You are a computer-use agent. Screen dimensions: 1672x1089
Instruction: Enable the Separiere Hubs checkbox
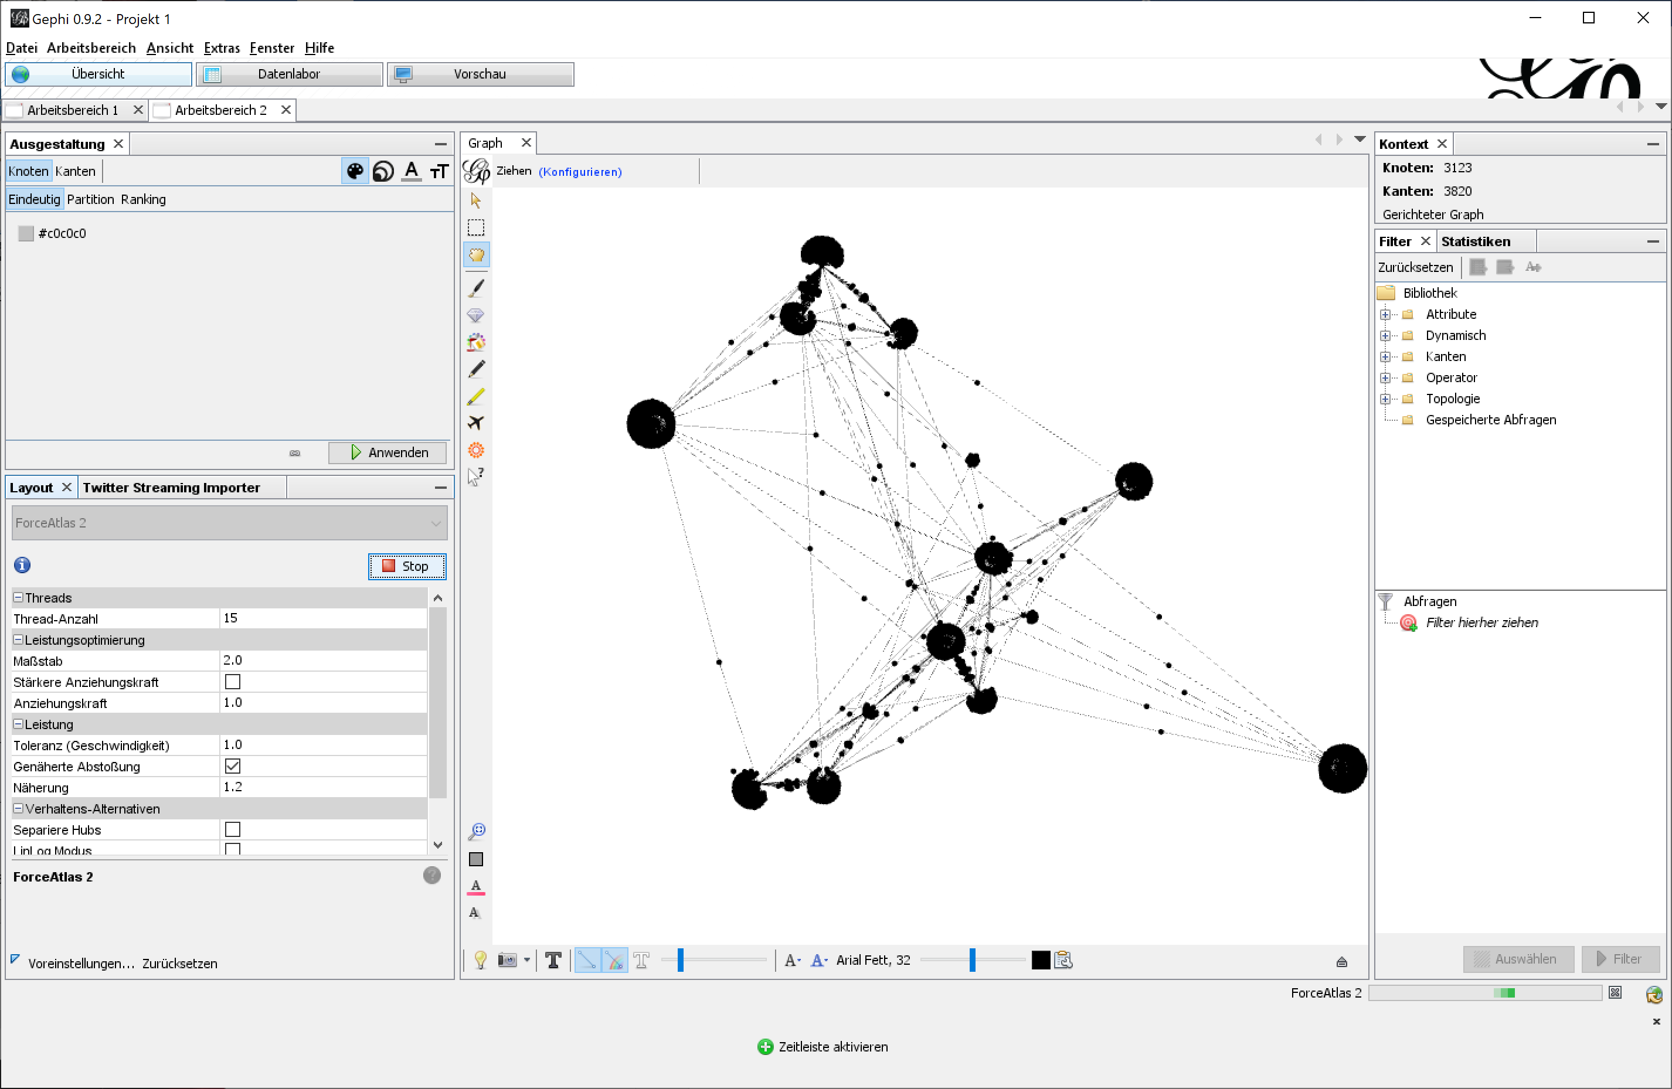[233, 829]
